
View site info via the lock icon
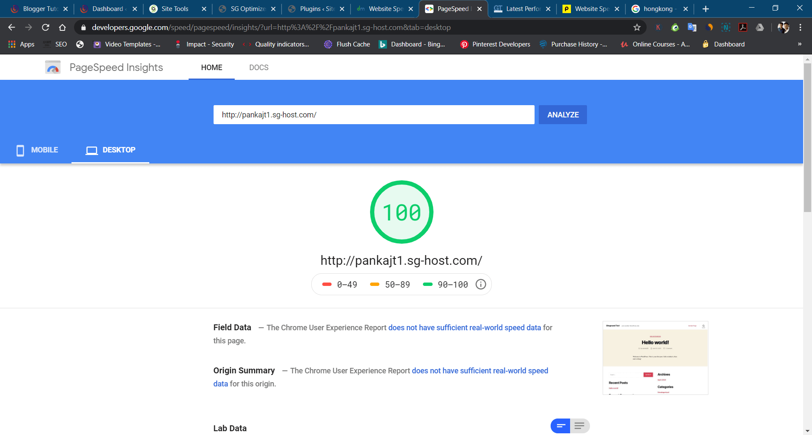pyautogui.click(x=83, y=27)
